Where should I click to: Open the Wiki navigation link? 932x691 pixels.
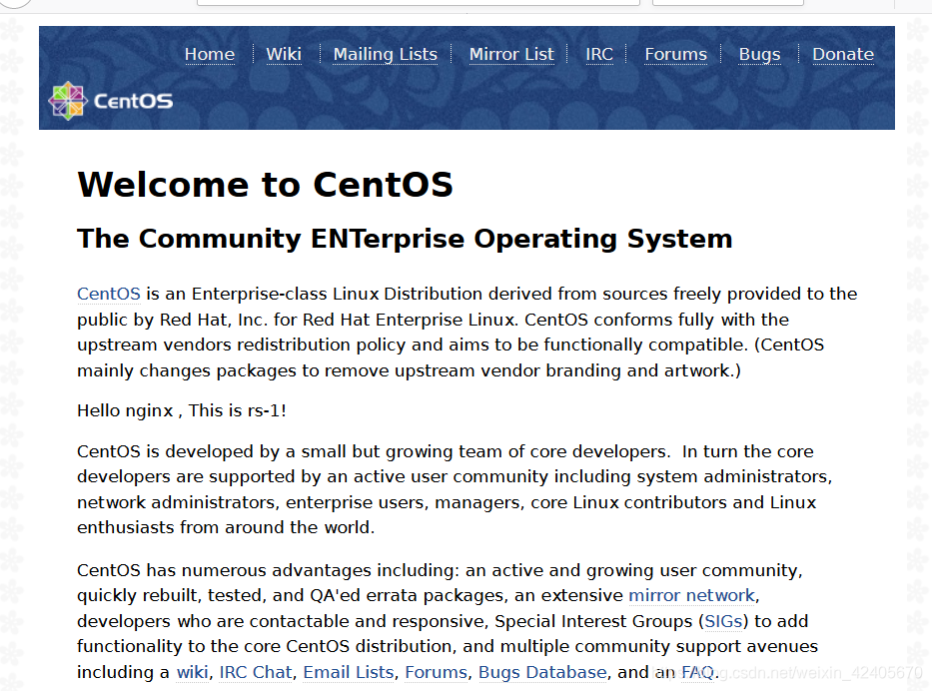tap(284, 54)
